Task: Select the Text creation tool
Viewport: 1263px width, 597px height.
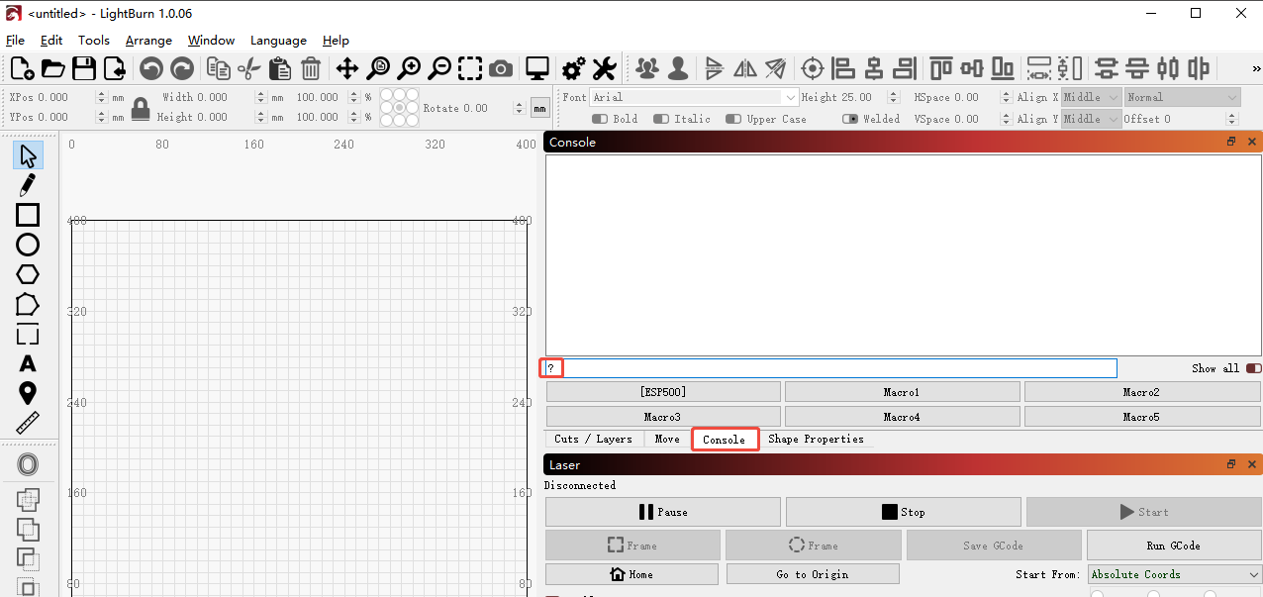Action: (28, 363)
